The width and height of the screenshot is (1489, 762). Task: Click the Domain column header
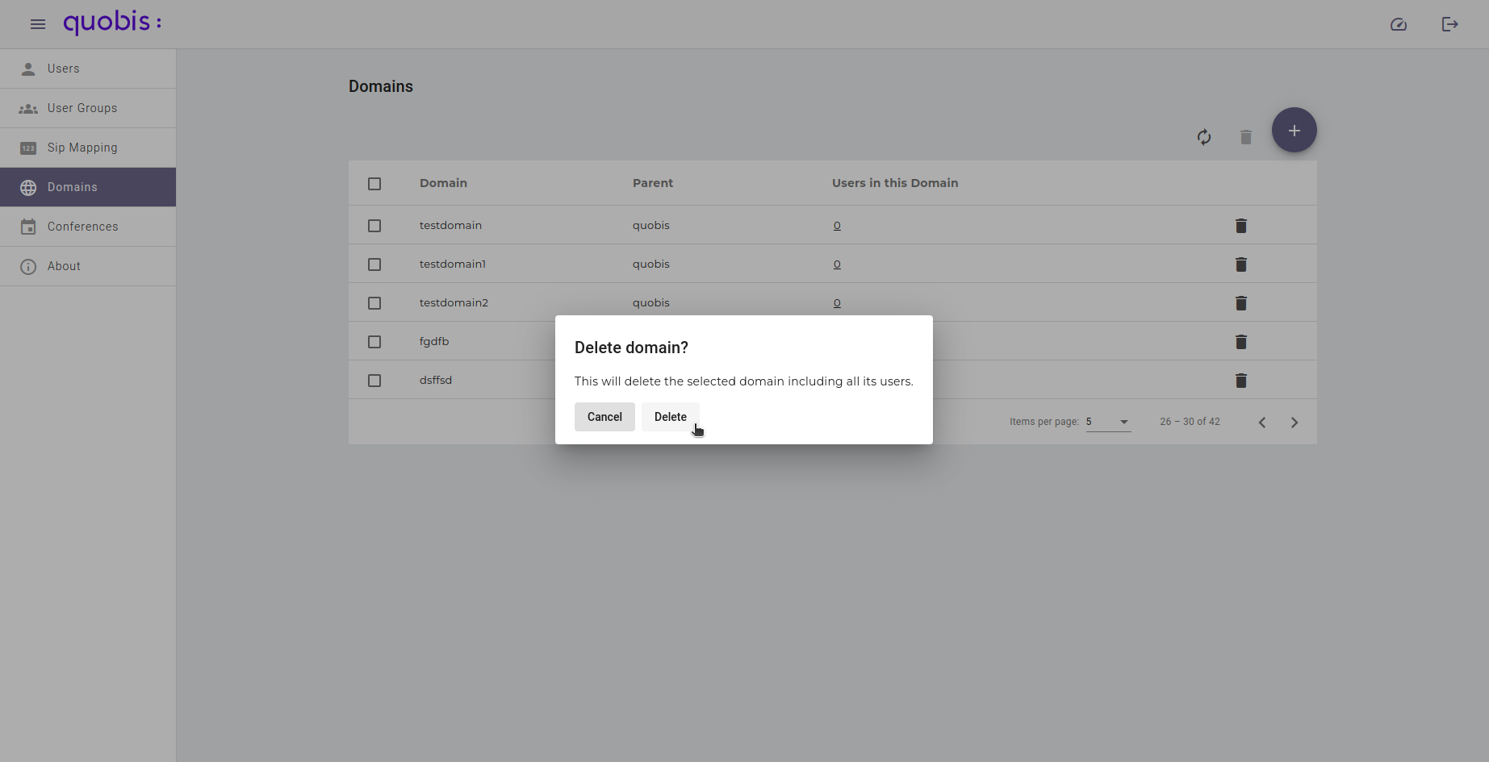tap(443, 183)
